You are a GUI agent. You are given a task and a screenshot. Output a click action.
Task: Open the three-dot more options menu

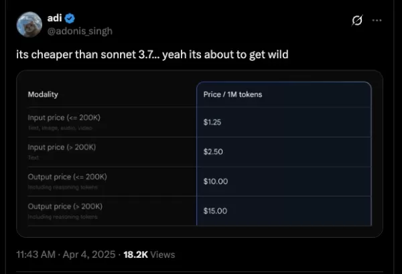(377, 20)
